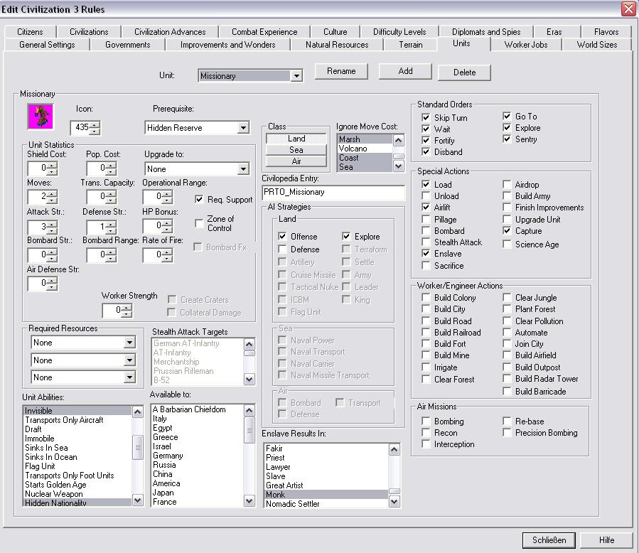
Task: Increase the Moves value with spinner
Action: coord(52,193)
